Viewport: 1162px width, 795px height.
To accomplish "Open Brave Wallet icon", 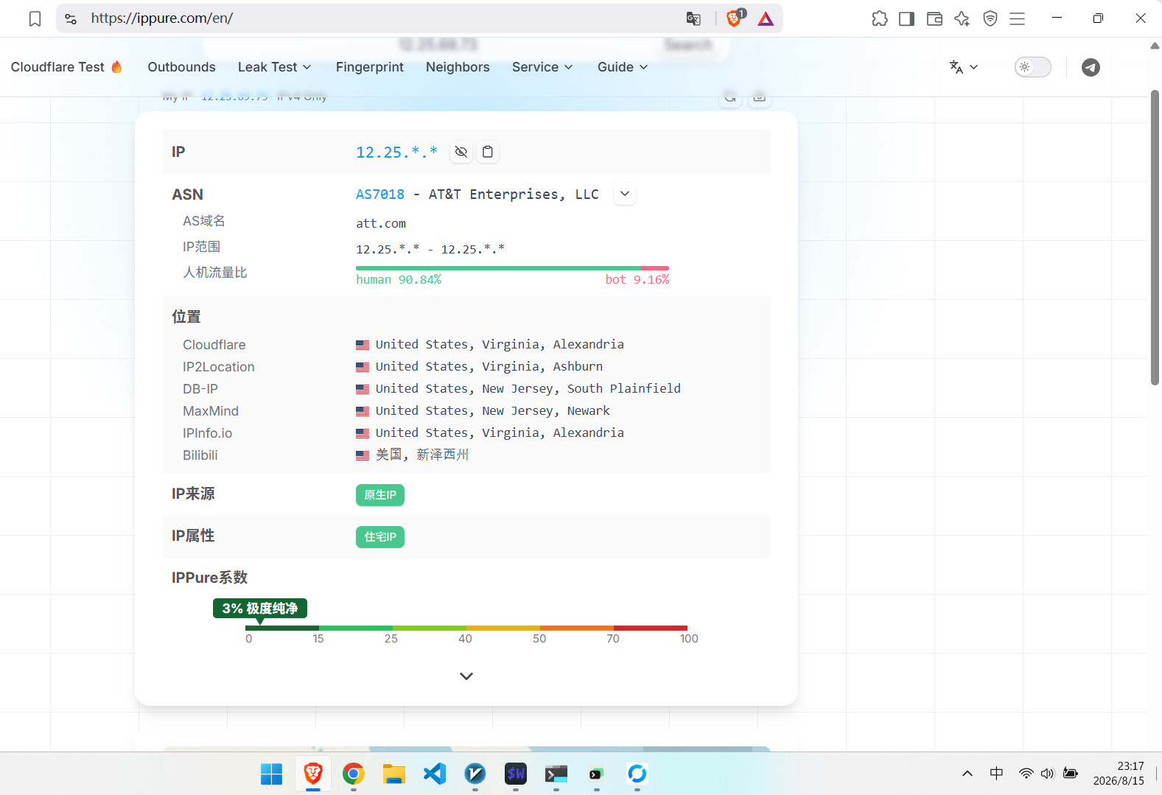I will pos(934,18).
